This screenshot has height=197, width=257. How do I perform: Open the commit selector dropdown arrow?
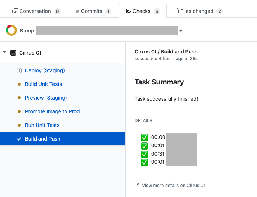(x=181, y=31)
